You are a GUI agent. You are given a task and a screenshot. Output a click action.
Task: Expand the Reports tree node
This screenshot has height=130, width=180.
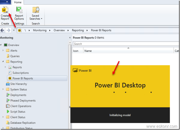[x=5, y=67]
